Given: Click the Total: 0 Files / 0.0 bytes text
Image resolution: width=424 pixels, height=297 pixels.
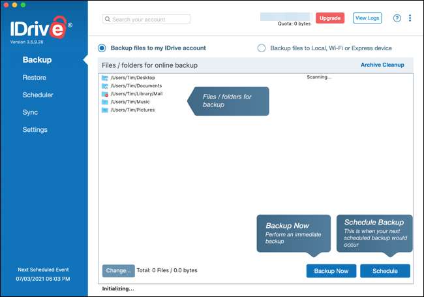Looking at the screenshot, I should pyautogui.click(x=167, y=270).
